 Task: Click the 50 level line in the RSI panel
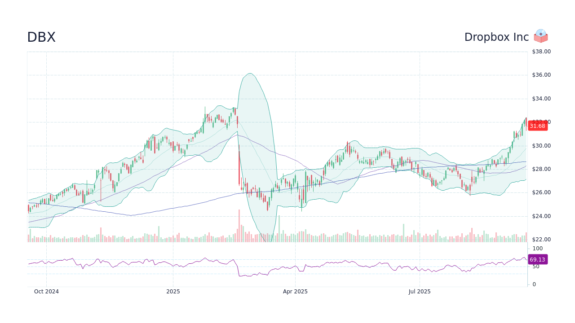535,266
